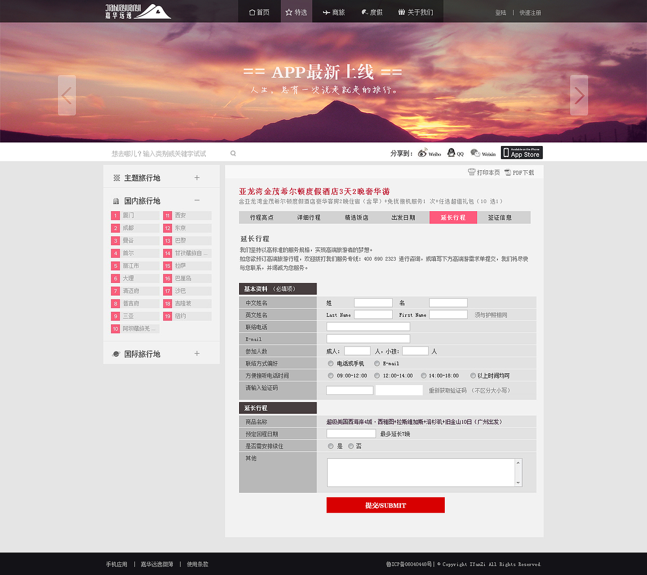Click the First Name field
647x575 pixels.
click(448, 314)
